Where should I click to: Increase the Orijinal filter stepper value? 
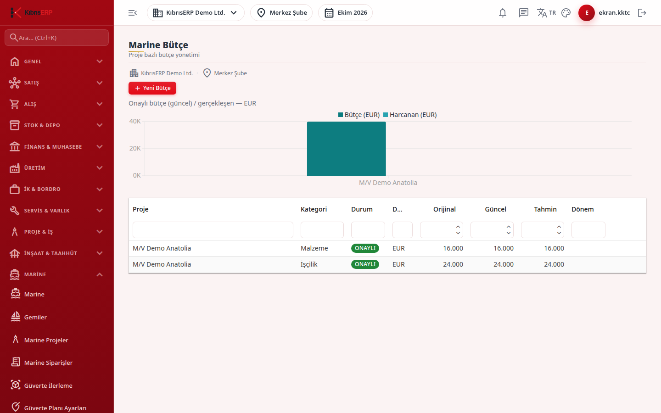click(x=458, y=227)
